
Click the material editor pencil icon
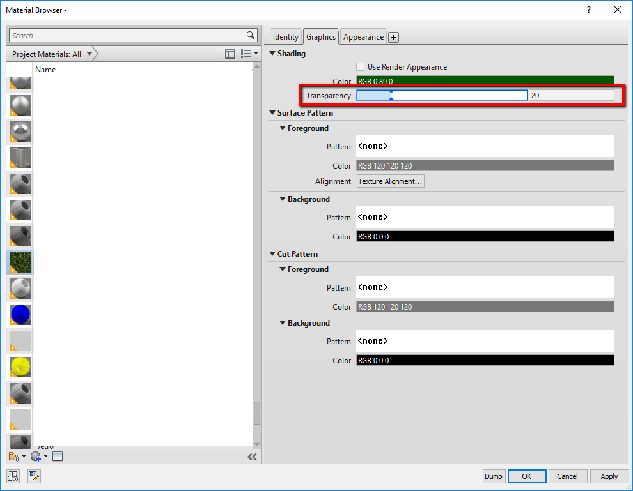tap(34, 476)
